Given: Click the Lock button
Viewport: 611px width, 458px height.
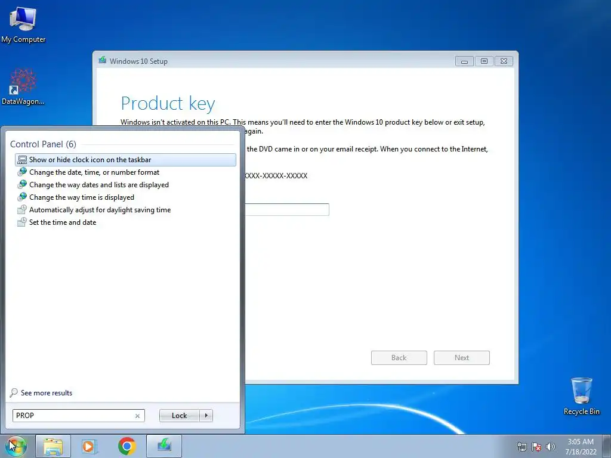Looking at the screenshot, I should [179, 416].
